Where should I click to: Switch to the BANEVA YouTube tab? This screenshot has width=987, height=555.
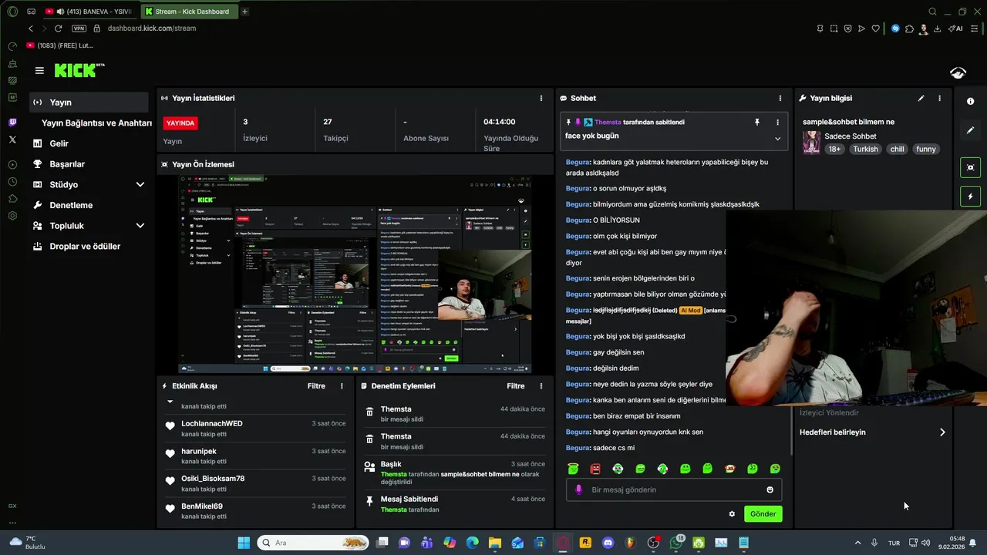pos(89,12)
